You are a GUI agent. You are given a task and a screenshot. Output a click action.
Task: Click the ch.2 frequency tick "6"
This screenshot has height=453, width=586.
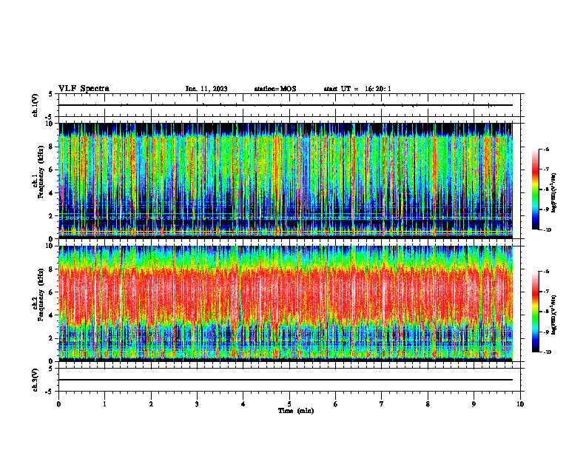coord(52,292)
